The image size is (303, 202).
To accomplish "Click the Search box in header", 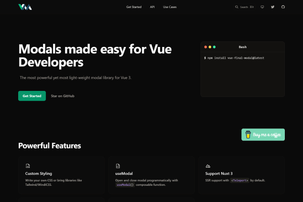I will [244, 7].
